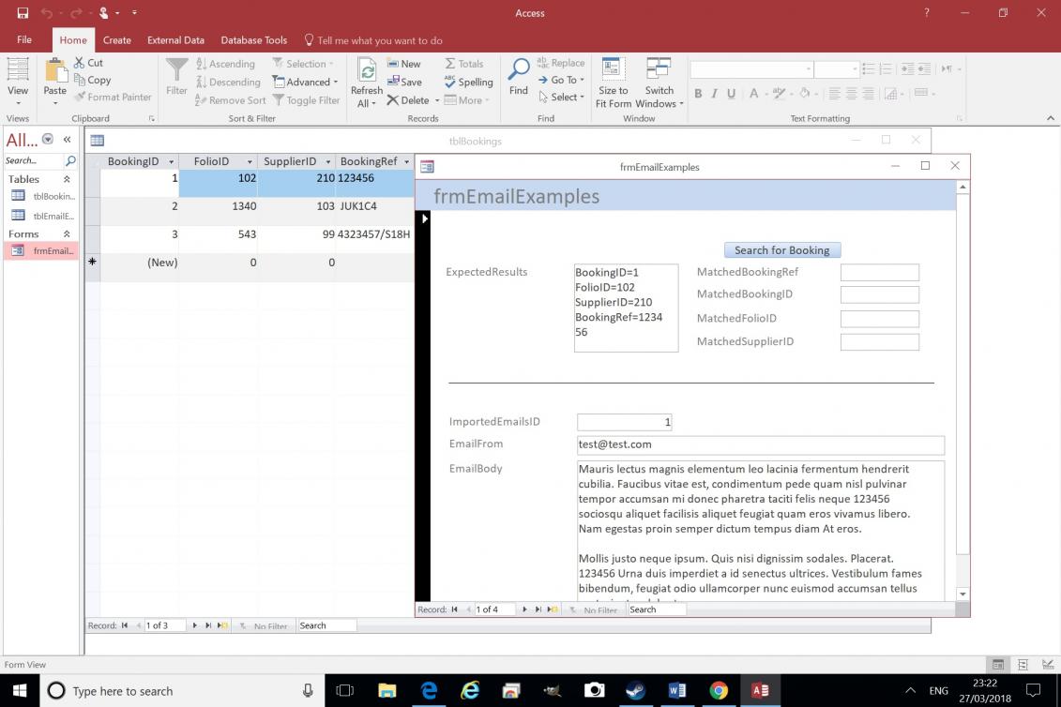Toggle Italic text formatting
Screen dimensions: 1061x707
coord(715,94)
